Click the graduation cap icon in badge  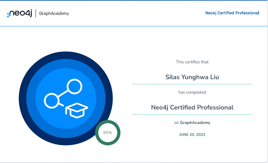pos(77,110)
